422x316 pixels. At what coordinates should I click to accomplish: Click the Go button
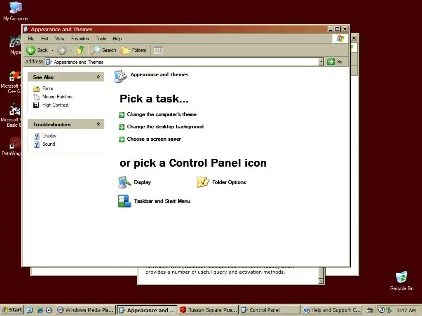tap(335, 62)
